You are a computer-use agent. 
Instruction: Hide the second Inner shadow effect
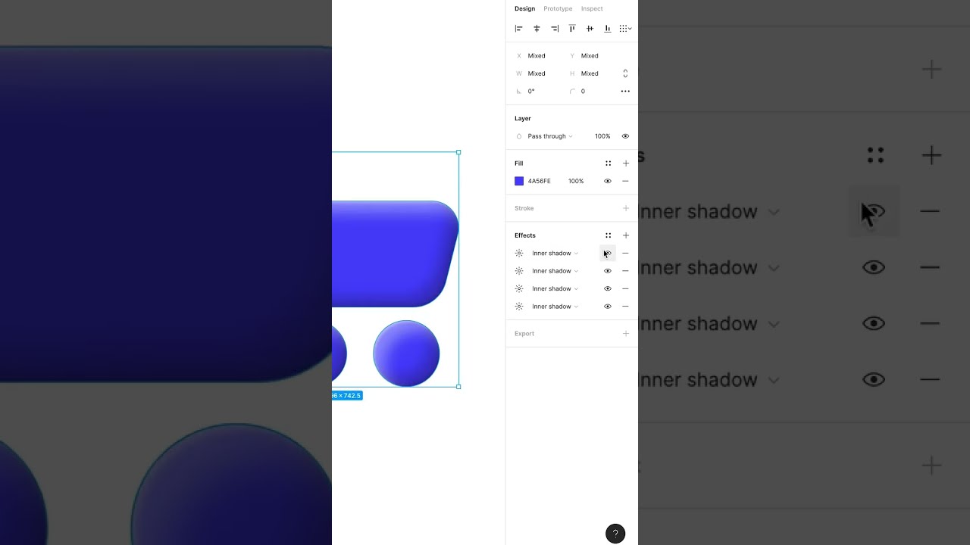608,271
